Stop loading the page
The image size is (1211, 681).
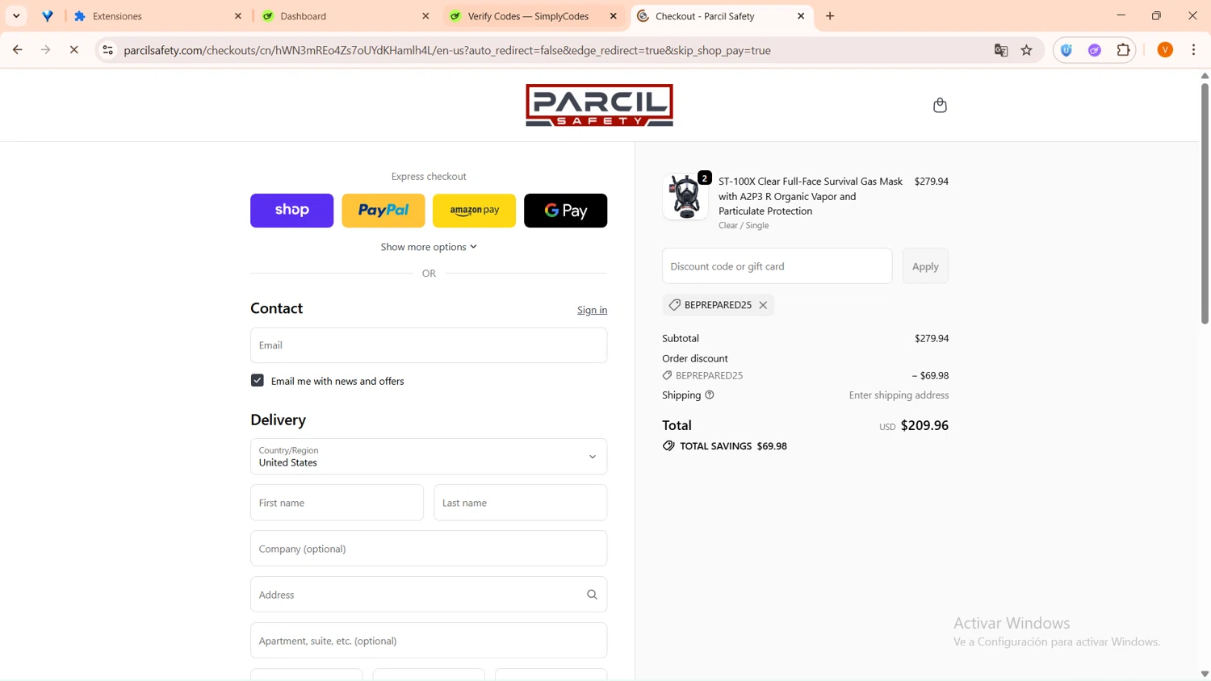(73, 50)
